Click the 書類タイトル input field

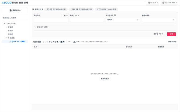[87, 20]
